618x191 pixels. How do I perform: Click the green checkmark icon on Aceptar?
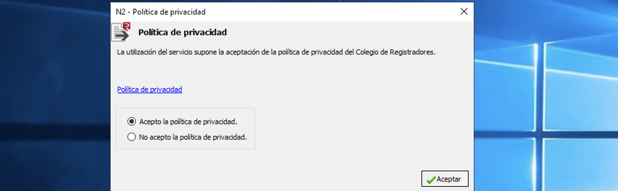431,179
